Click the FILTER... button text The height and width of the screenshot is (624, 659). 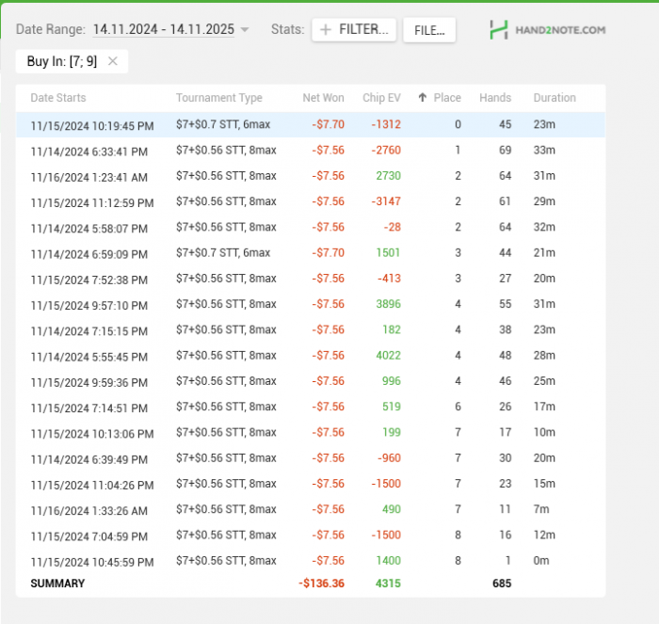[363, 30]
